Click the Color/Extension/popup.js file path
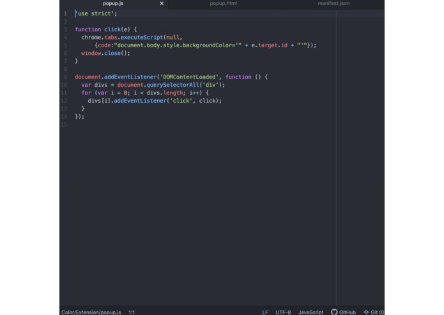444x315 pixels. coord(91,312)
